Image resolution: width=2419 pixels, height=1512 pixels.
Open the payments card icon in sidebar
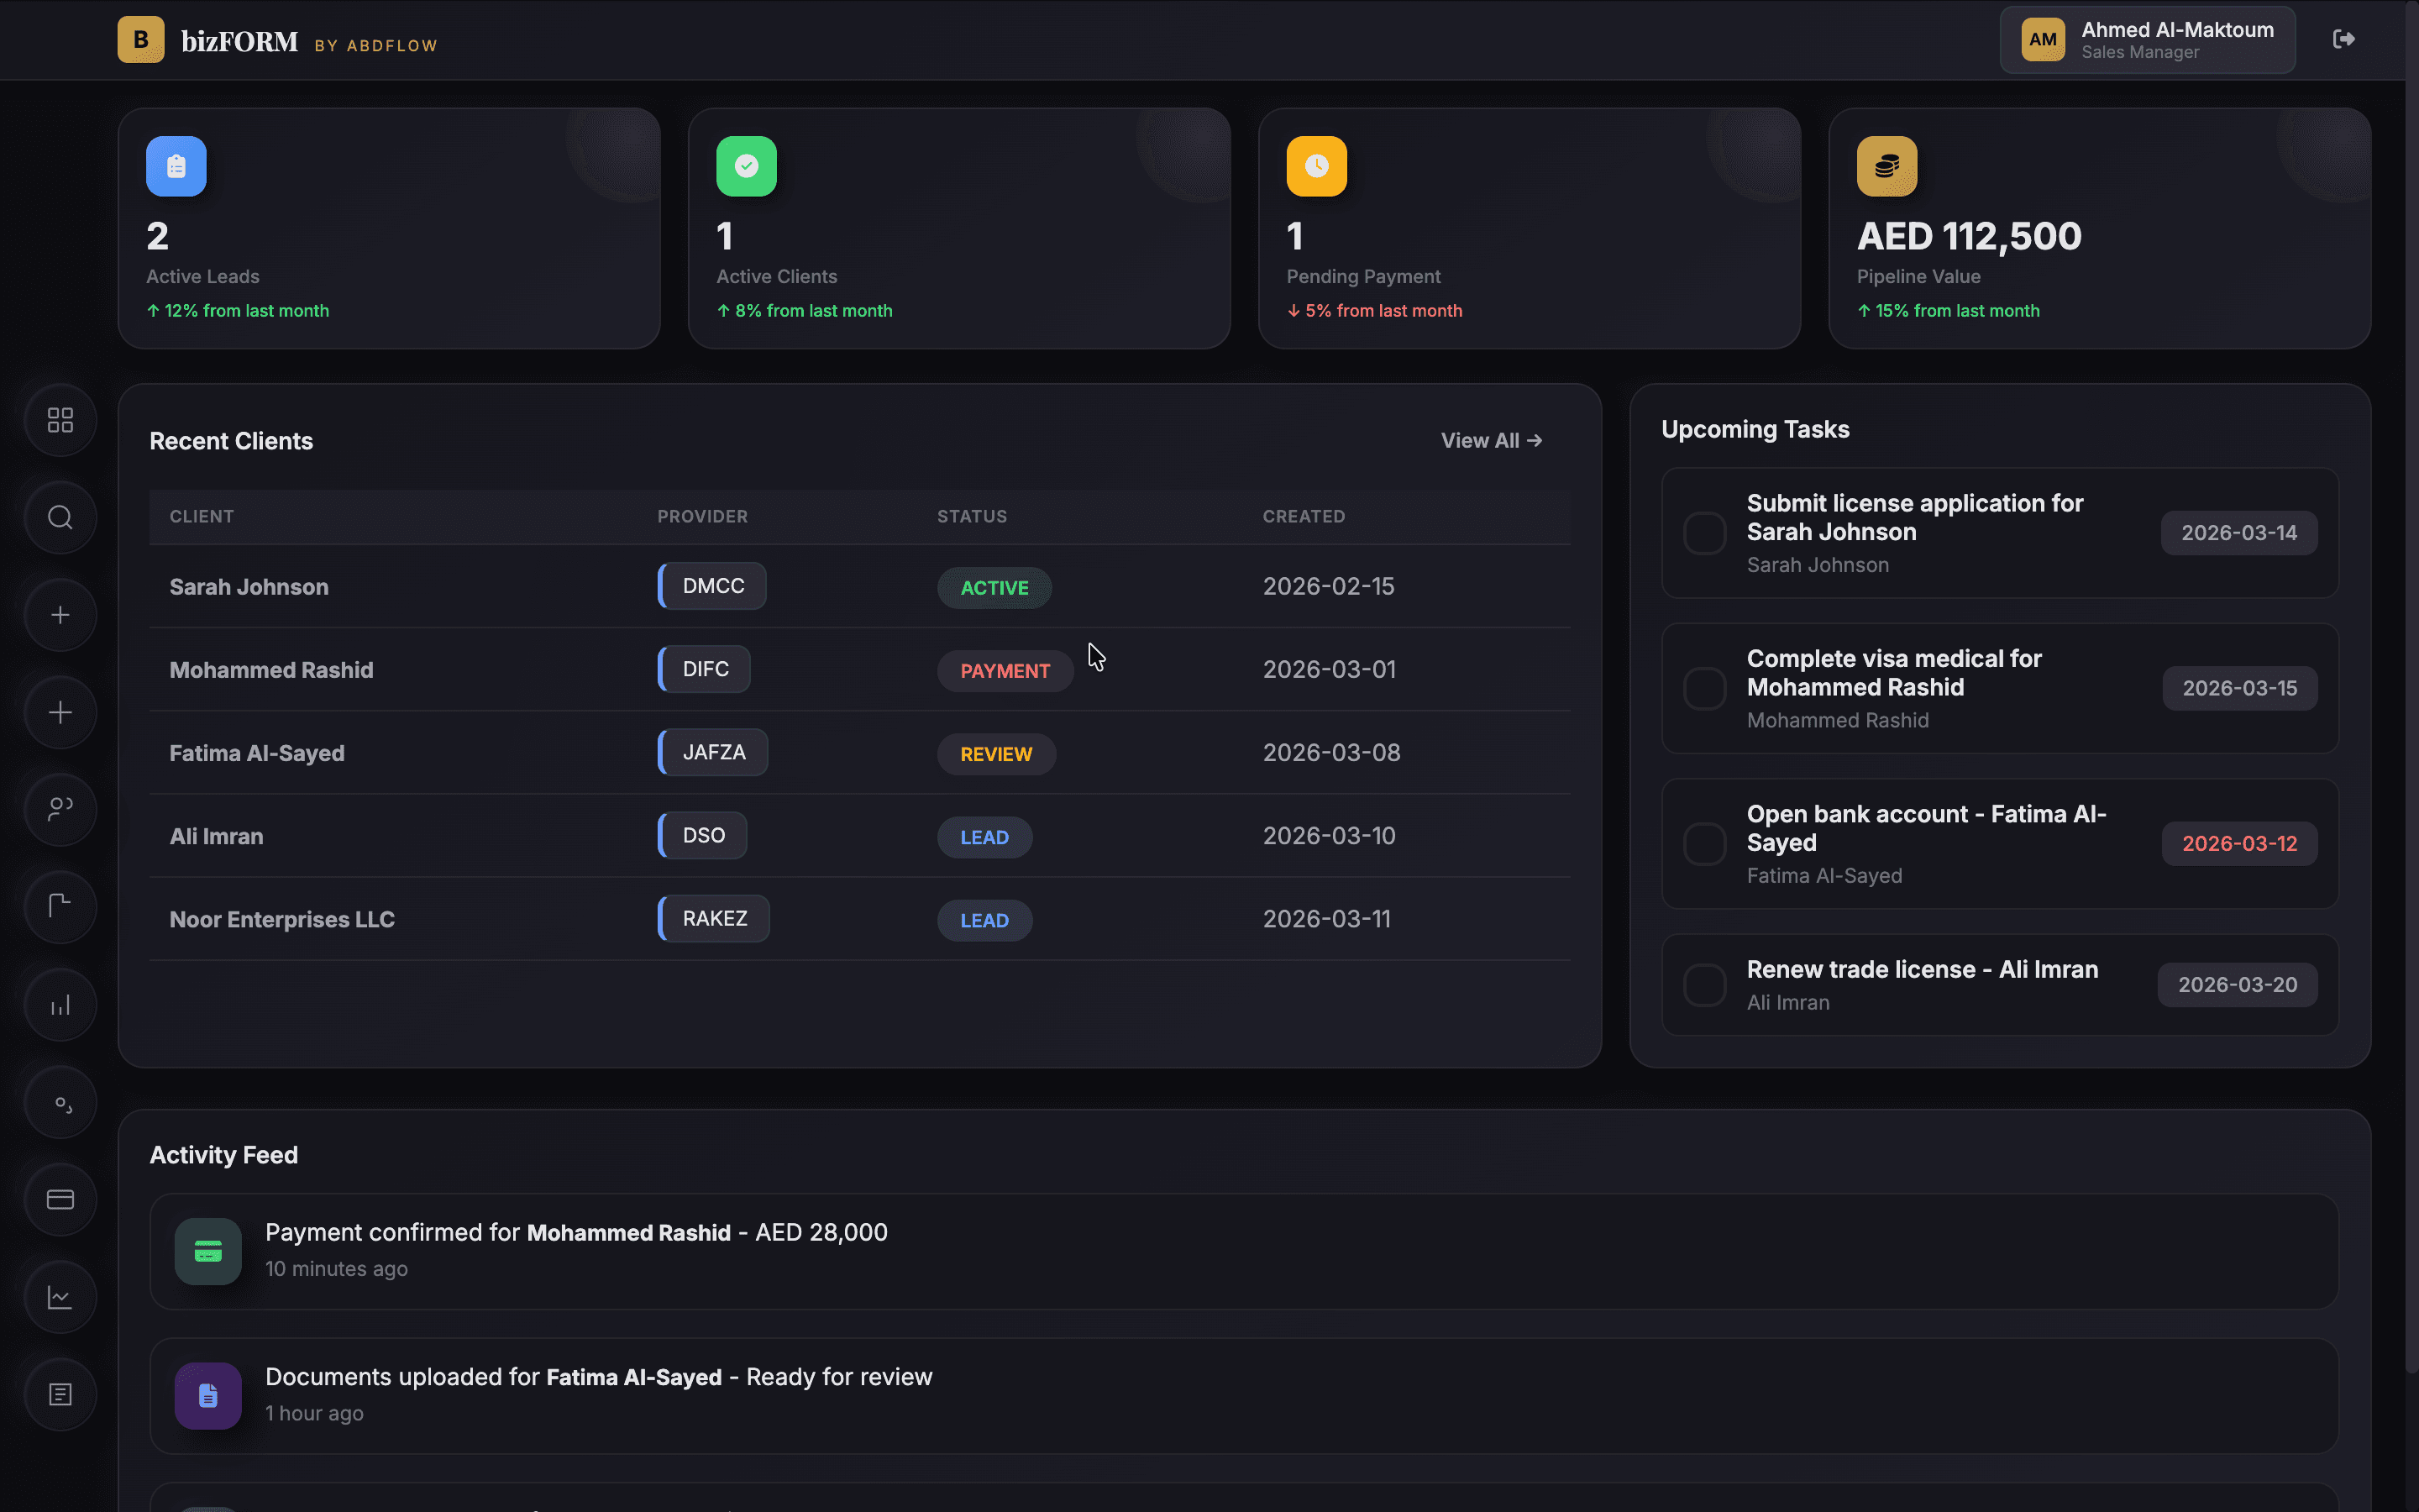pyautogui.click(x=60, y=1199)
